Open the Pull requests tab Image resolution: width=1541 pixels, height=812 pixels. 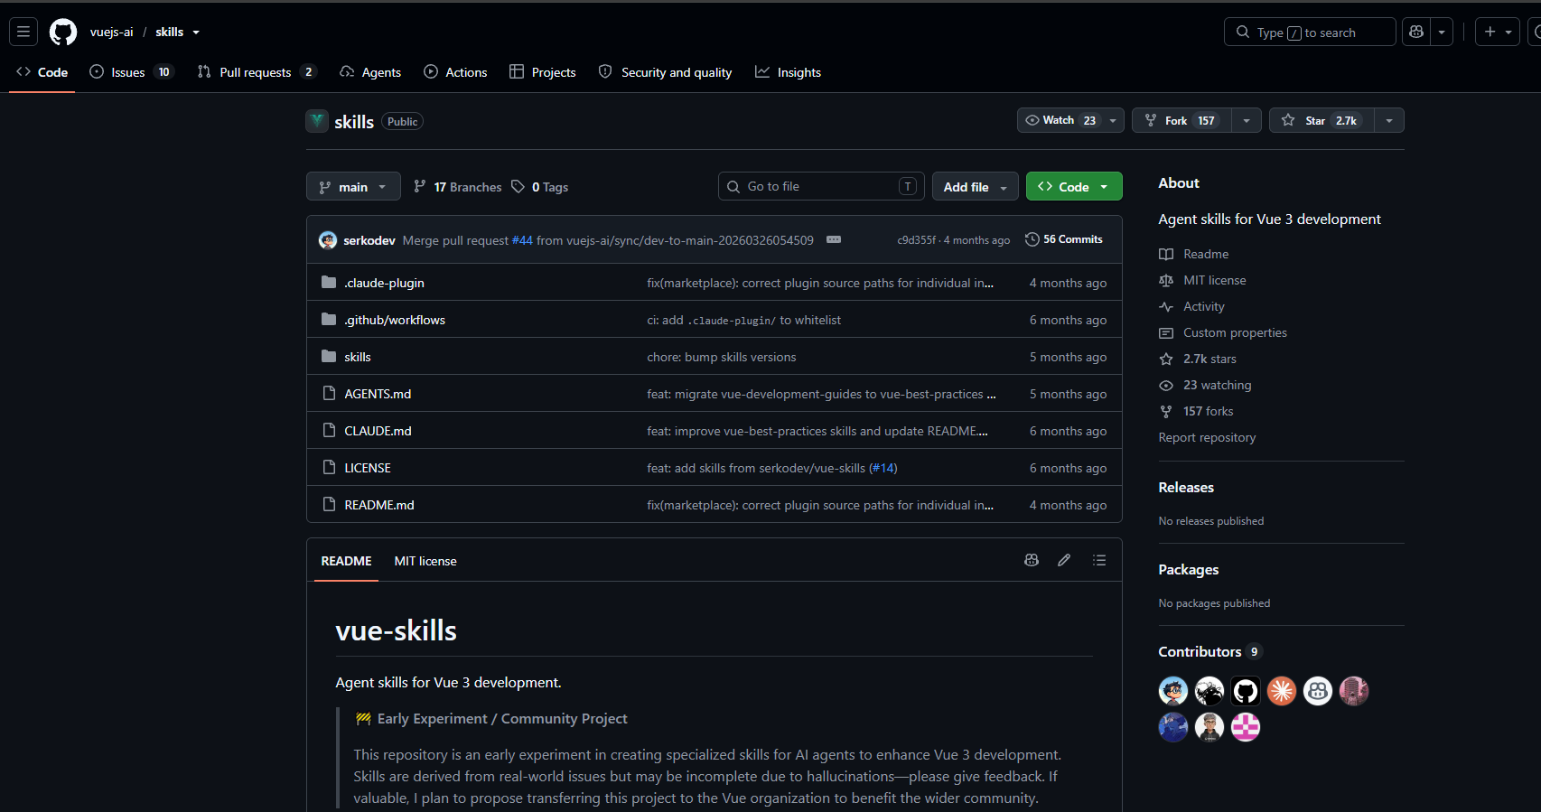tap(257, 72)
